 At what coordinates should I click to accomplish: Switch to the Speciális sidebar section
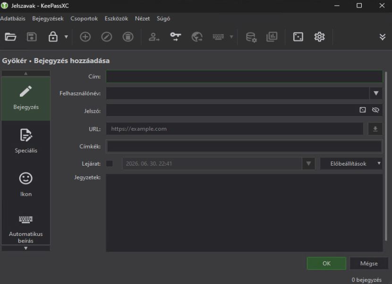tap(26, 142)
